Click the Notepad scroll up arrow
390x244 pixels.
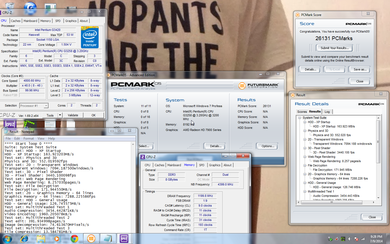133,144
